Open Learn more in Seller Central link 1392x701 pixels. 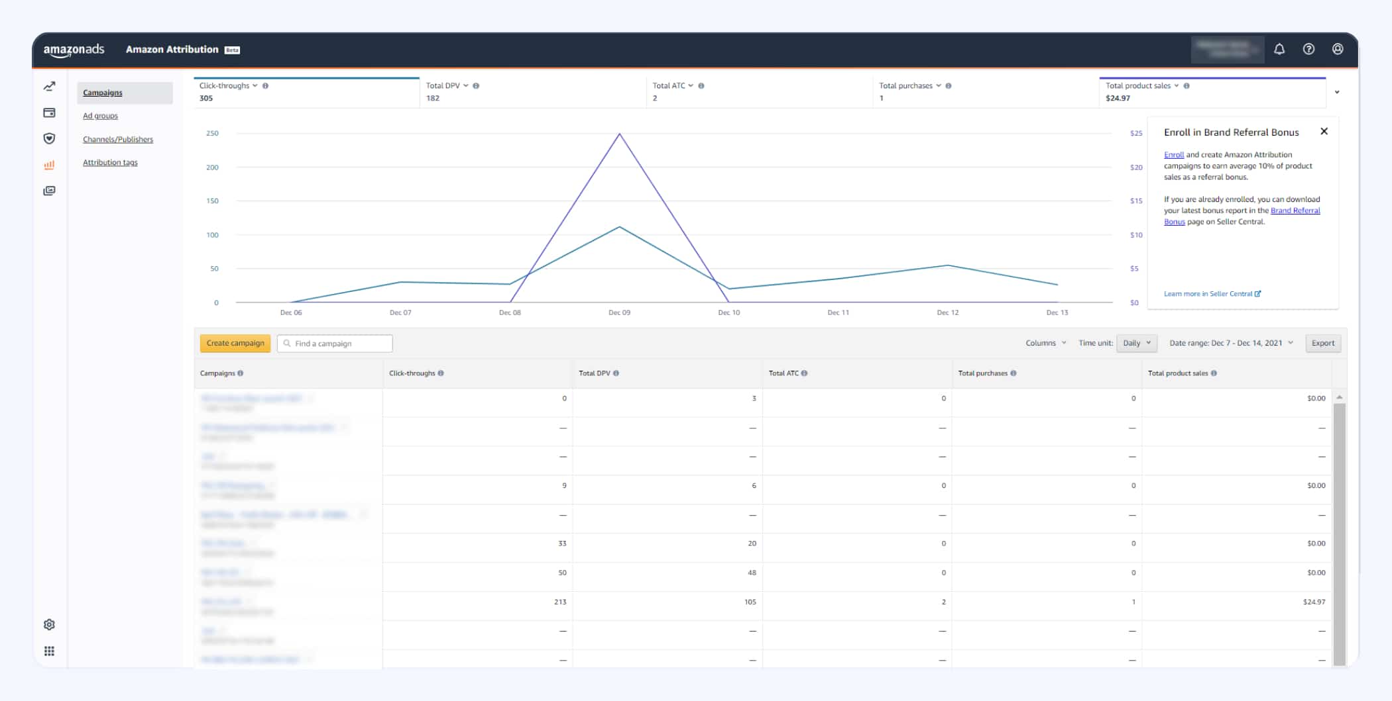click(1212, 294)
